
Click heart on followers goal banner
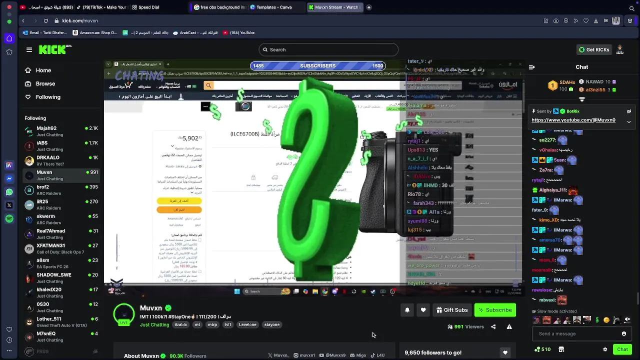coord(505,352)
